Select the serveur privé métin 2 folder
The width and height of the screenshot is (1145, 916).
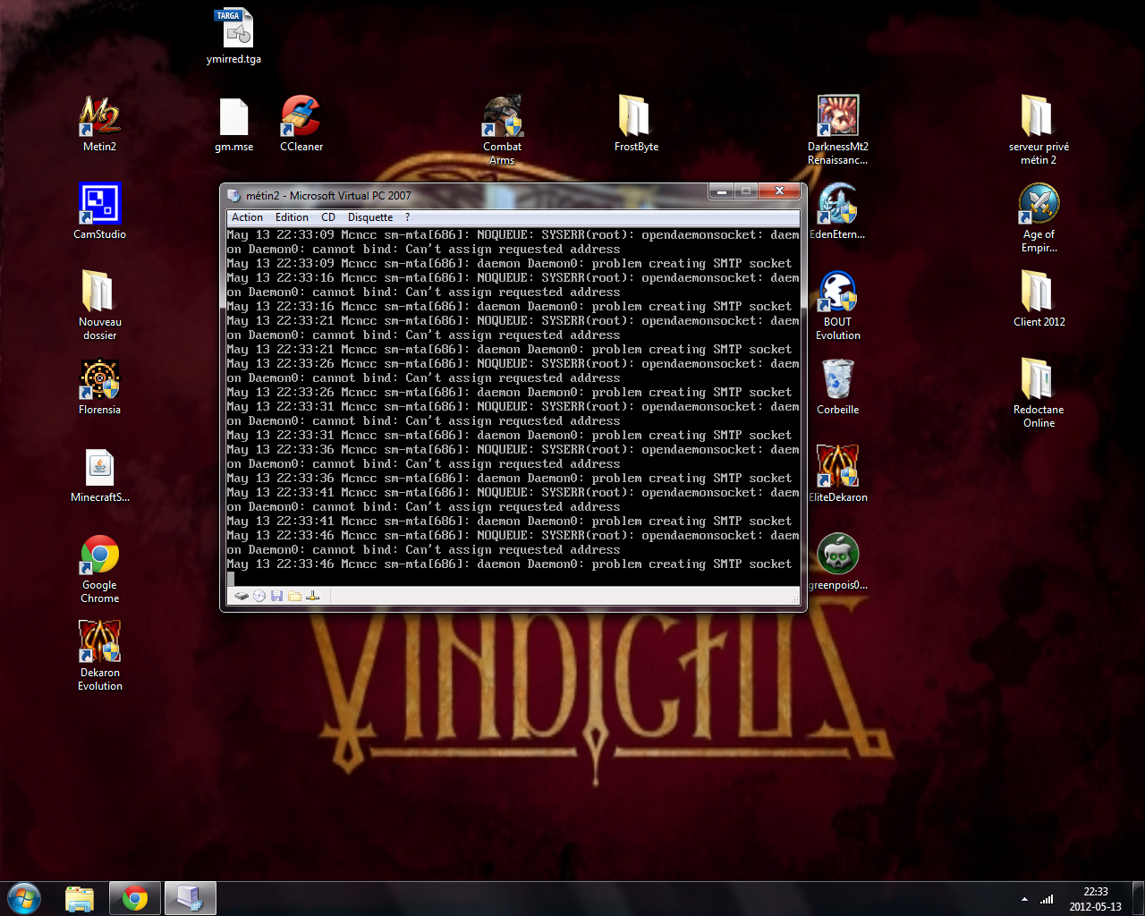[1039, 131]
